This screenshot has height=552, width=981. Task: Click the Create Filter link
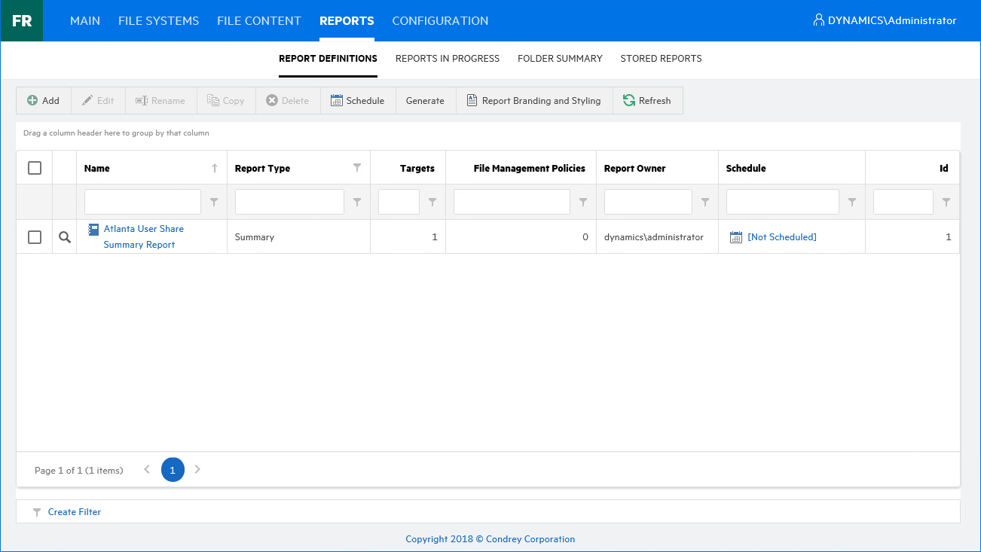[x=74, y=512]
